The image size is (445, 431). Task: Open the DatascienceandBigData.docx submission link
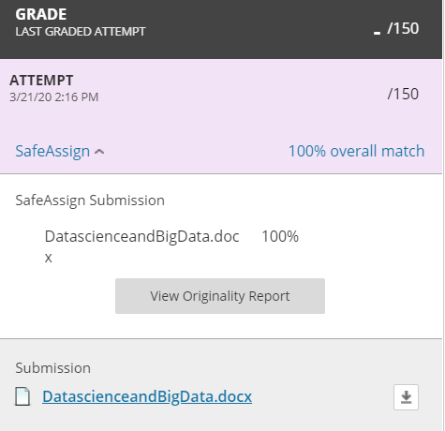(147, 396)
